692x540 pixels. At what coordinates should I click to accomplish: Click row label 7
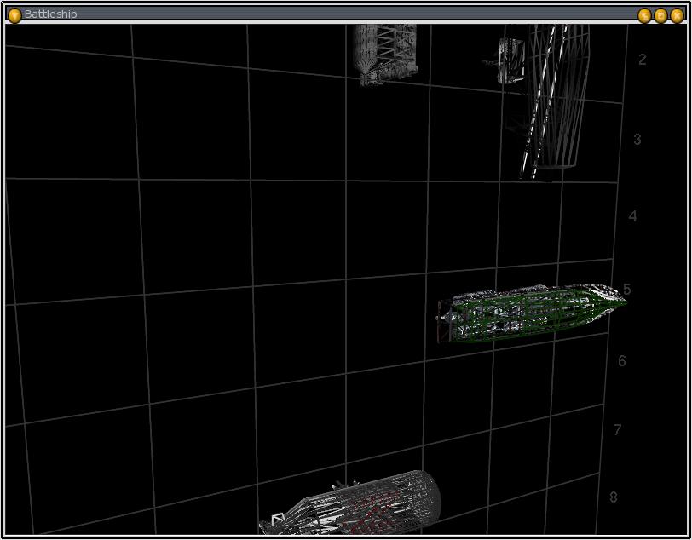[617, 430]
